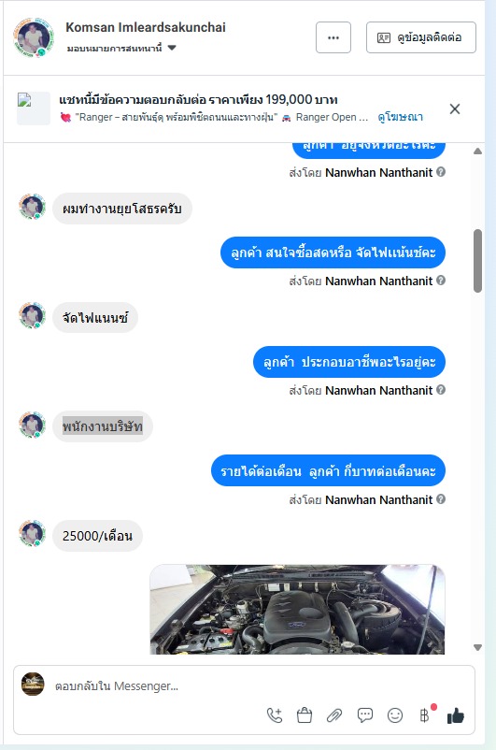Click ดูข้อมูลติดต่อ button
This screenshot has width=496, height=750.
[x=421, y=37]
